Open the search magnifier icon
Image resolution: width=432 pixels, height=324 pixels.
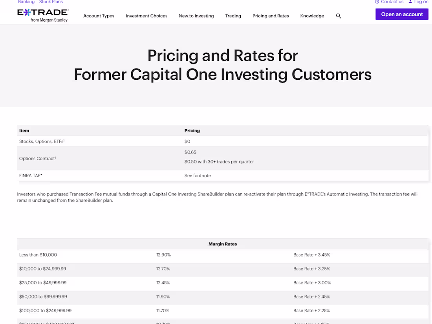(x=339, y=16)
